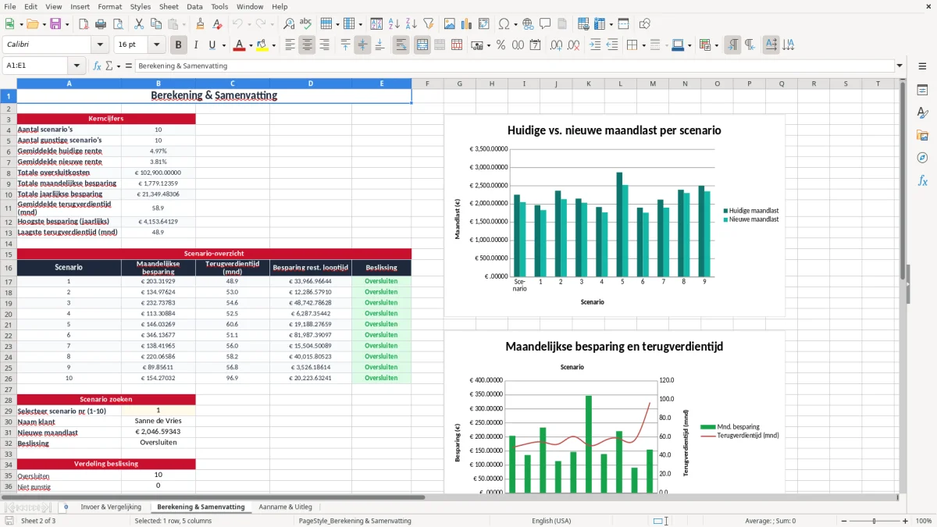Insert a comment via speech bubble icon
Image resolution: width=937 pixels, height=527 pixels.
coord(545,24)
